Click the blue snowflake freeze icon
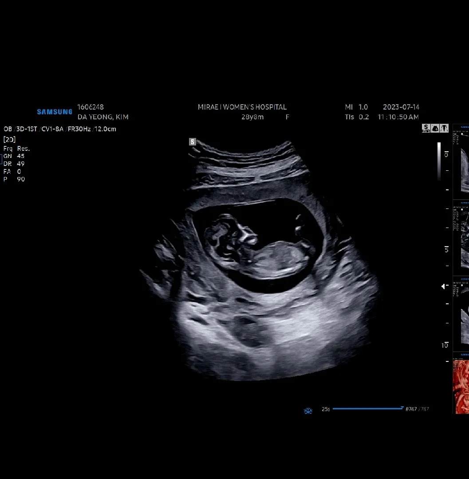This screenshot has height=479, width=469. pyautogui.click(x=308, y=411)
